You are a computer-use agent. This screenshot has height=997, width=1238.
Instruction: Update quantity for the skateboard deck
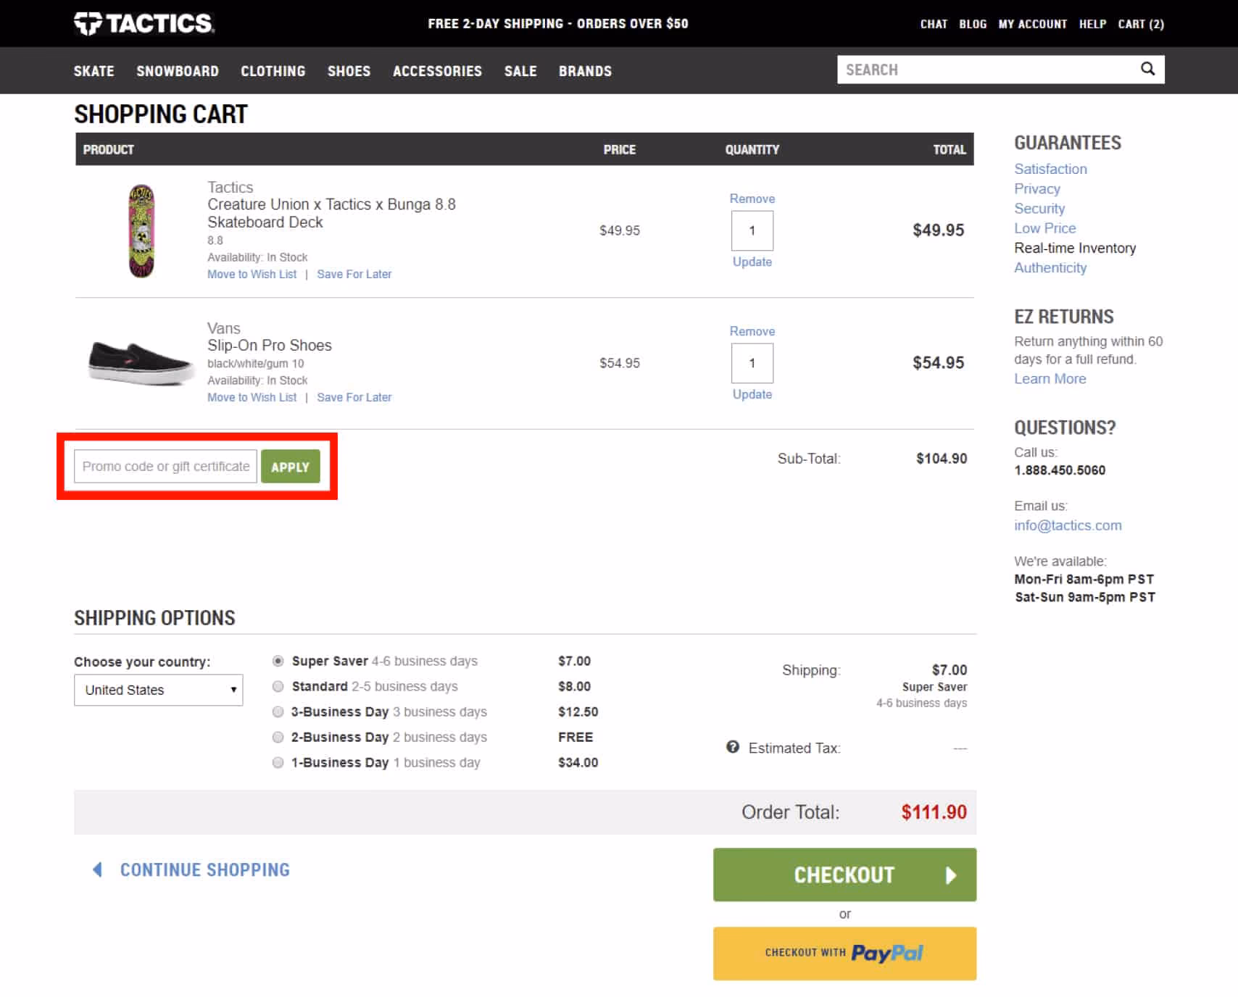(752, 262)
